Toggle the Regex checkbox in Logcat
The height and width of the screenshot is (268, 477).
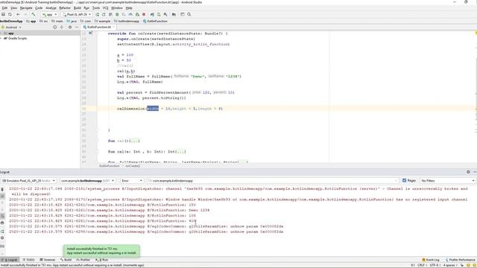[404, 180]
